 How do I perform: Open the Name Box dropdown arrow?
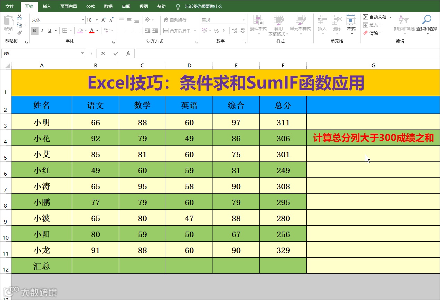83,53
